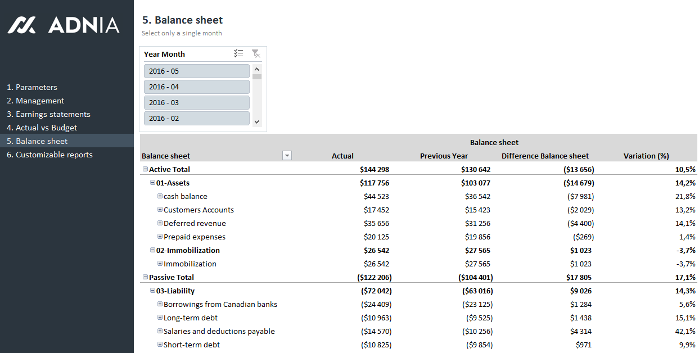
Task: Open the Parameters page
Action: click(32, 87)
